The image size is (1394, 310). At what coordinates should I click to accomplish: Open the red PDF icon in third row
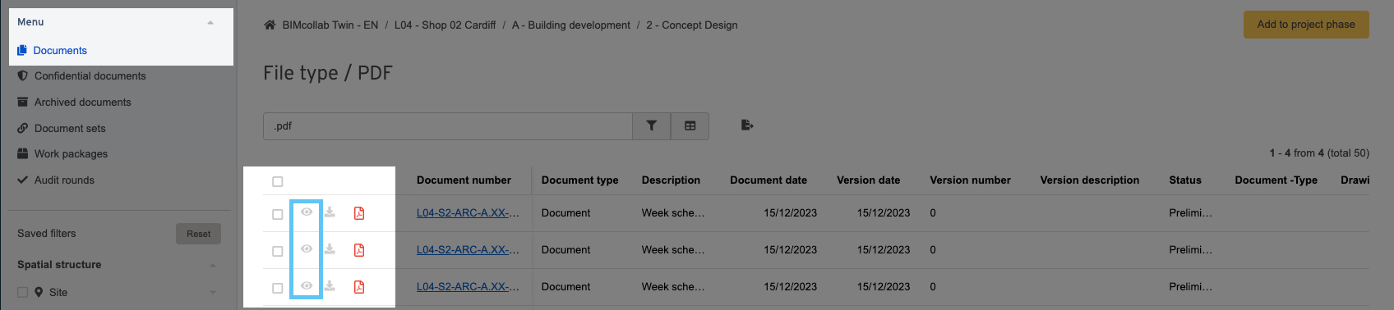tap(359, 287)
